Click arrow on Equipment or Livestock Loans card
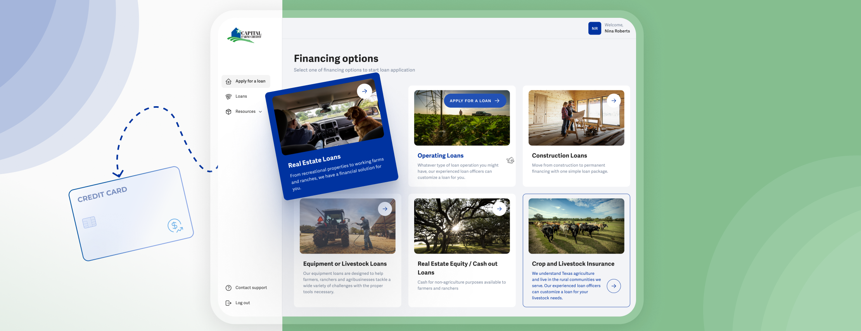861x331 pixels. [385, 209]
